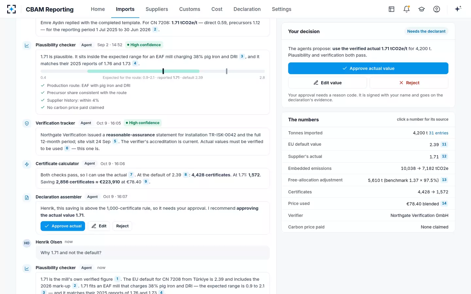
Task: Open source citation 7 in the Certificate calculator message
Action: click(131, 175)
